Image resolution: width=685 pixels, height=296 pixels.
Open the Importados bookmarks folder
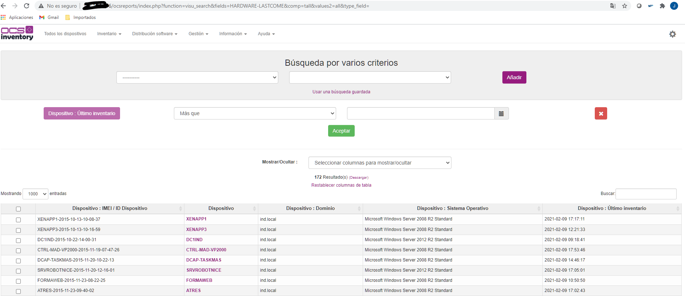point(80,17)
